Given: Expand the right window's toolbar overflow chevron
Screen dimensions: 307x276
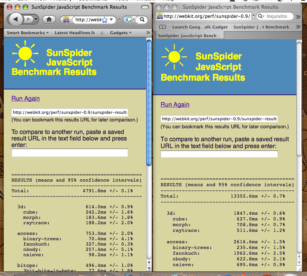Looking at the screenshot, I should (x=298, y=17).
